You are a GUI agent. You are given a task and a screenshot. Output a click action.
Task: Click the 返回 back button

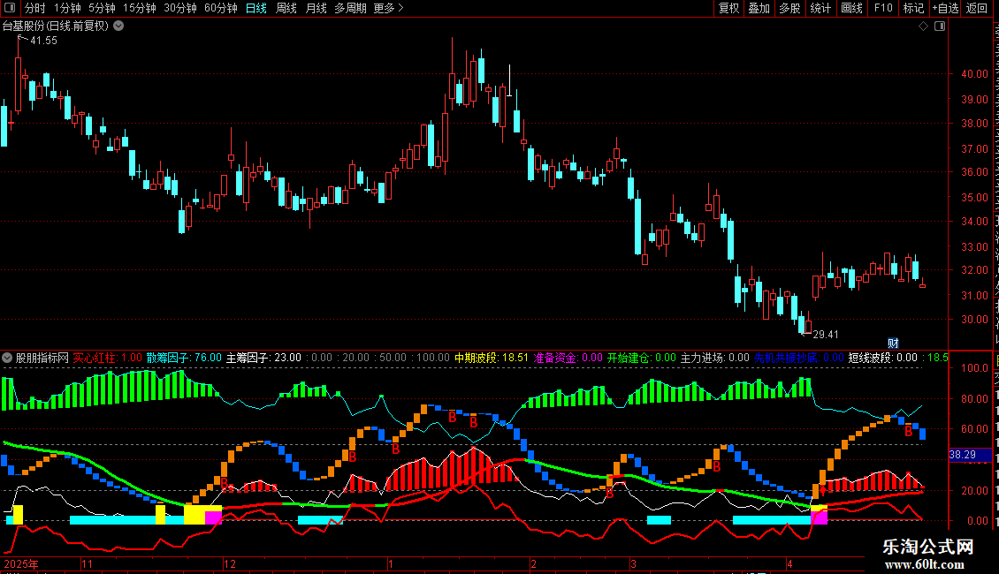tap(977, 8)
